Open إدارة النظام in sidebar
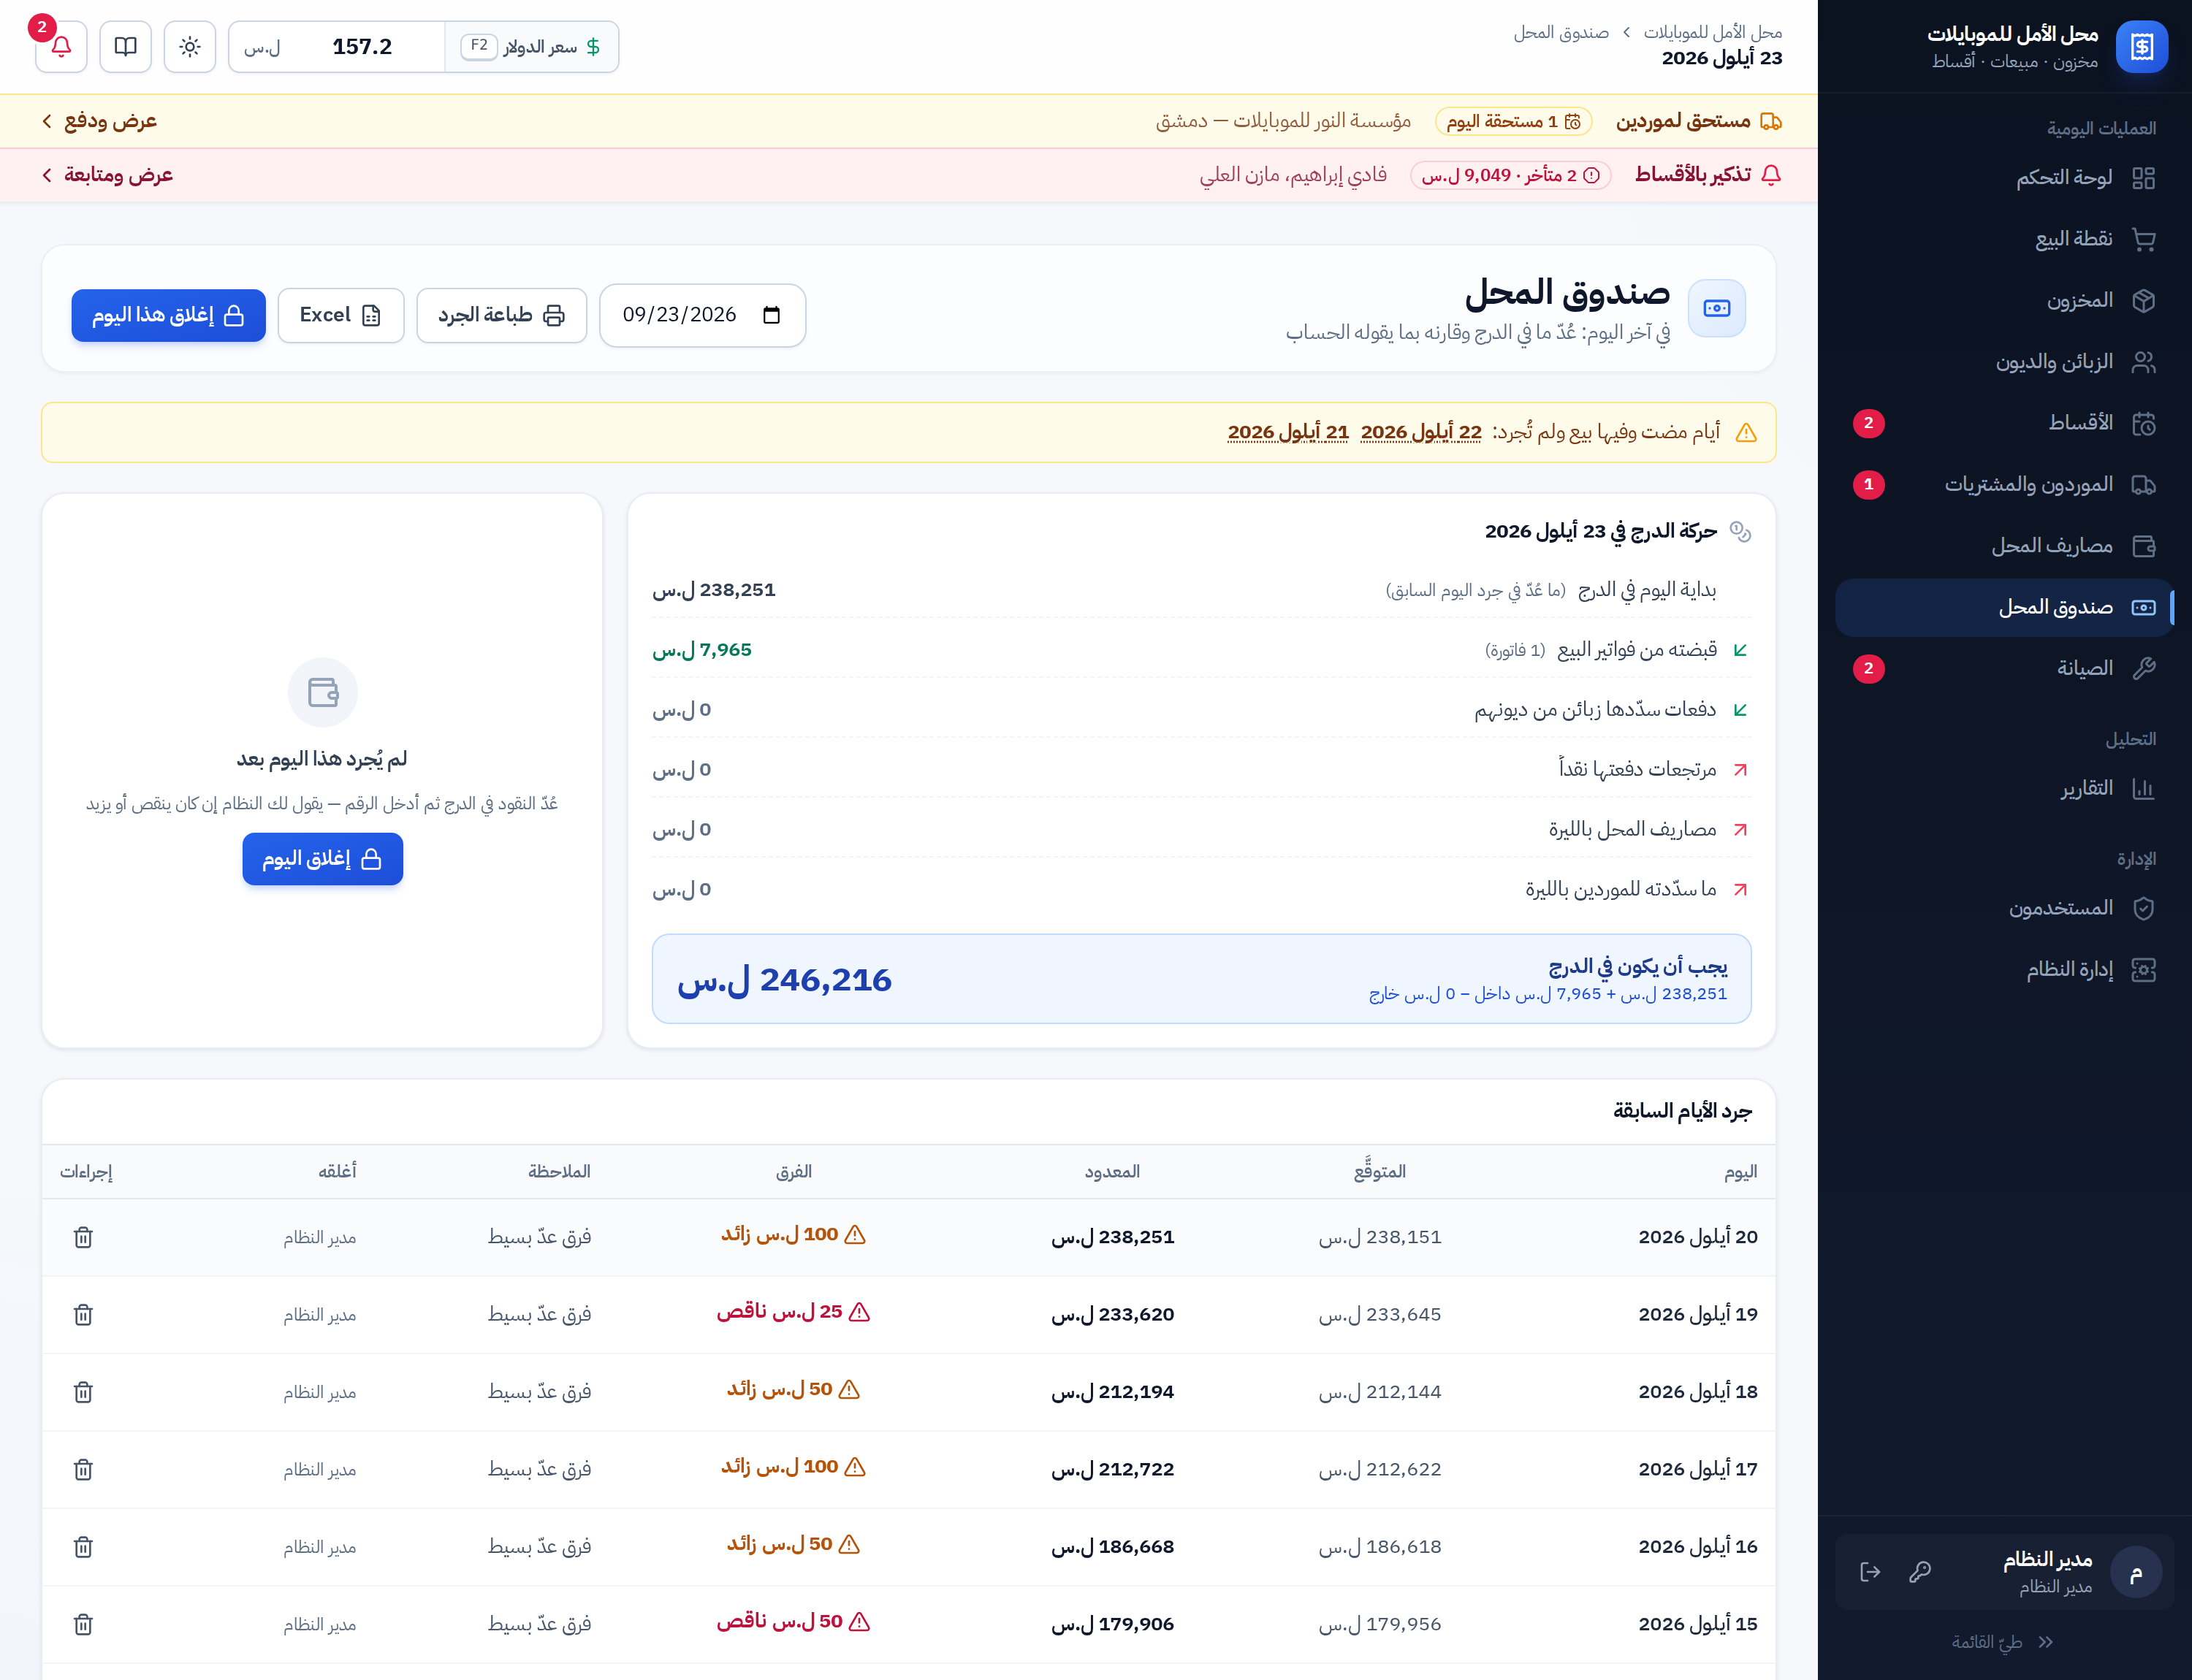 click(2005, 970)
